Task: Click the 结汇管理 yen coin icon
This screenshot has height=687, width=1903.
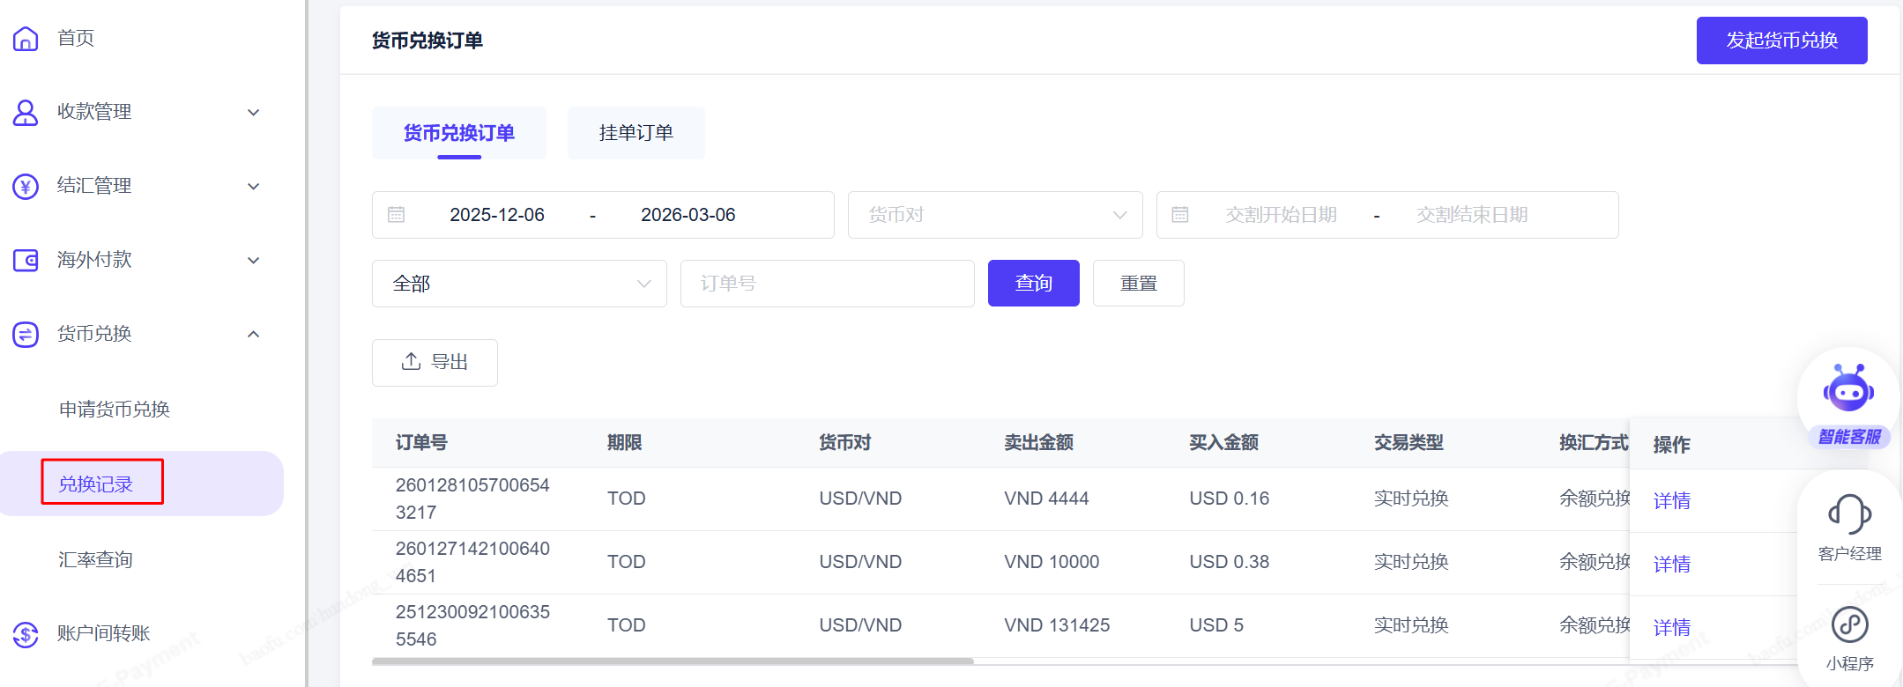Action: pos(26,186)
